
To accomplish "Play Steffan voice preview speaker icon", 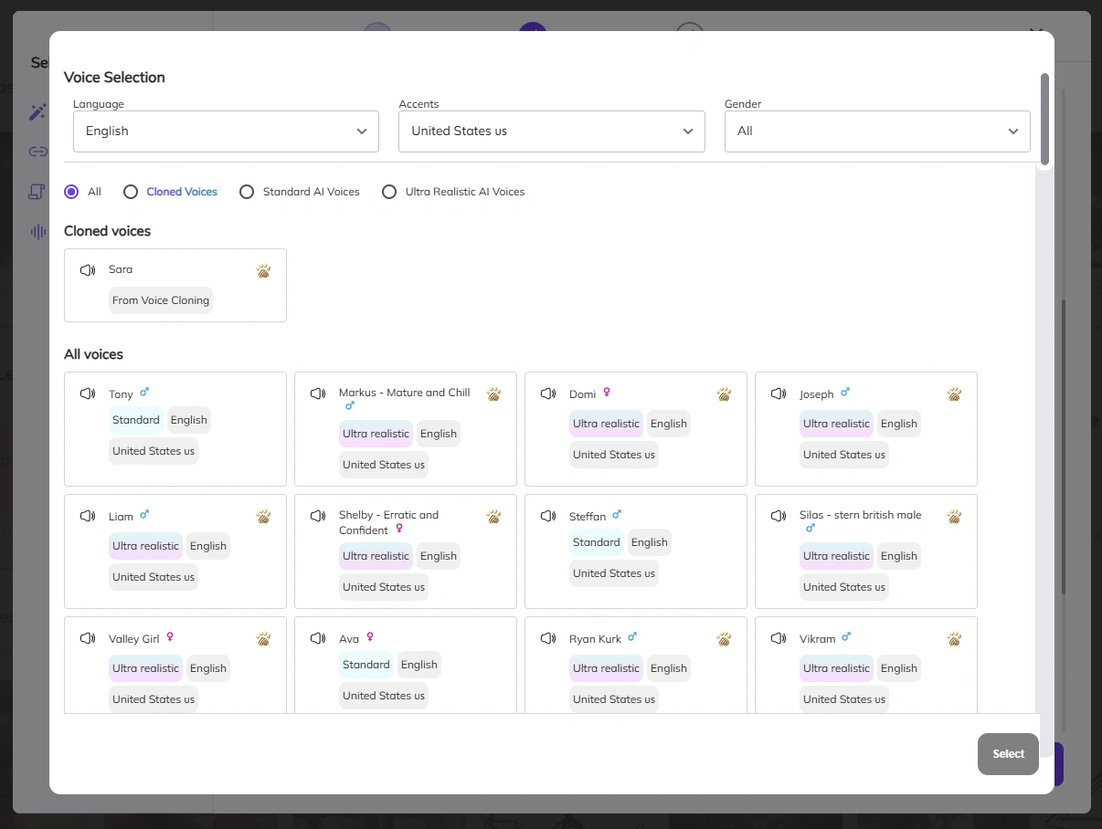I will click(548, 516).
